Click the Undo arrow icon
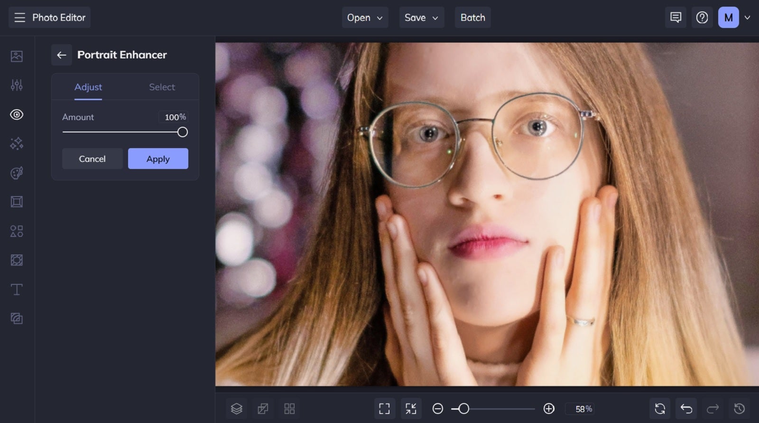The width and height of the screenshot is (759, 423). 686,409
